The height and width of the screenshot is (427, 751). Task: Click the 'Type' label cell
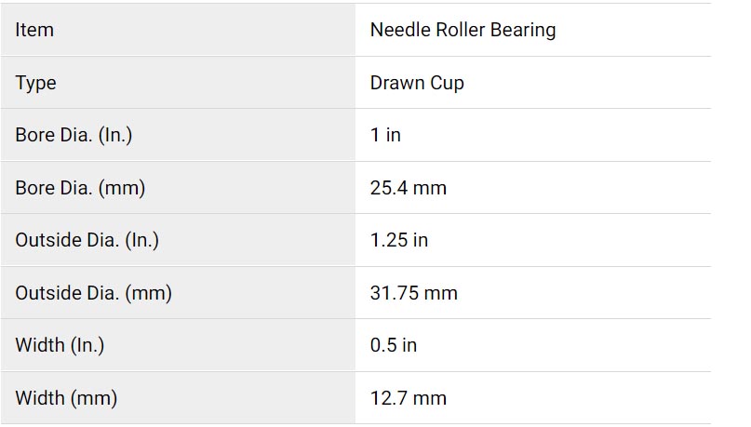(36, 83)
